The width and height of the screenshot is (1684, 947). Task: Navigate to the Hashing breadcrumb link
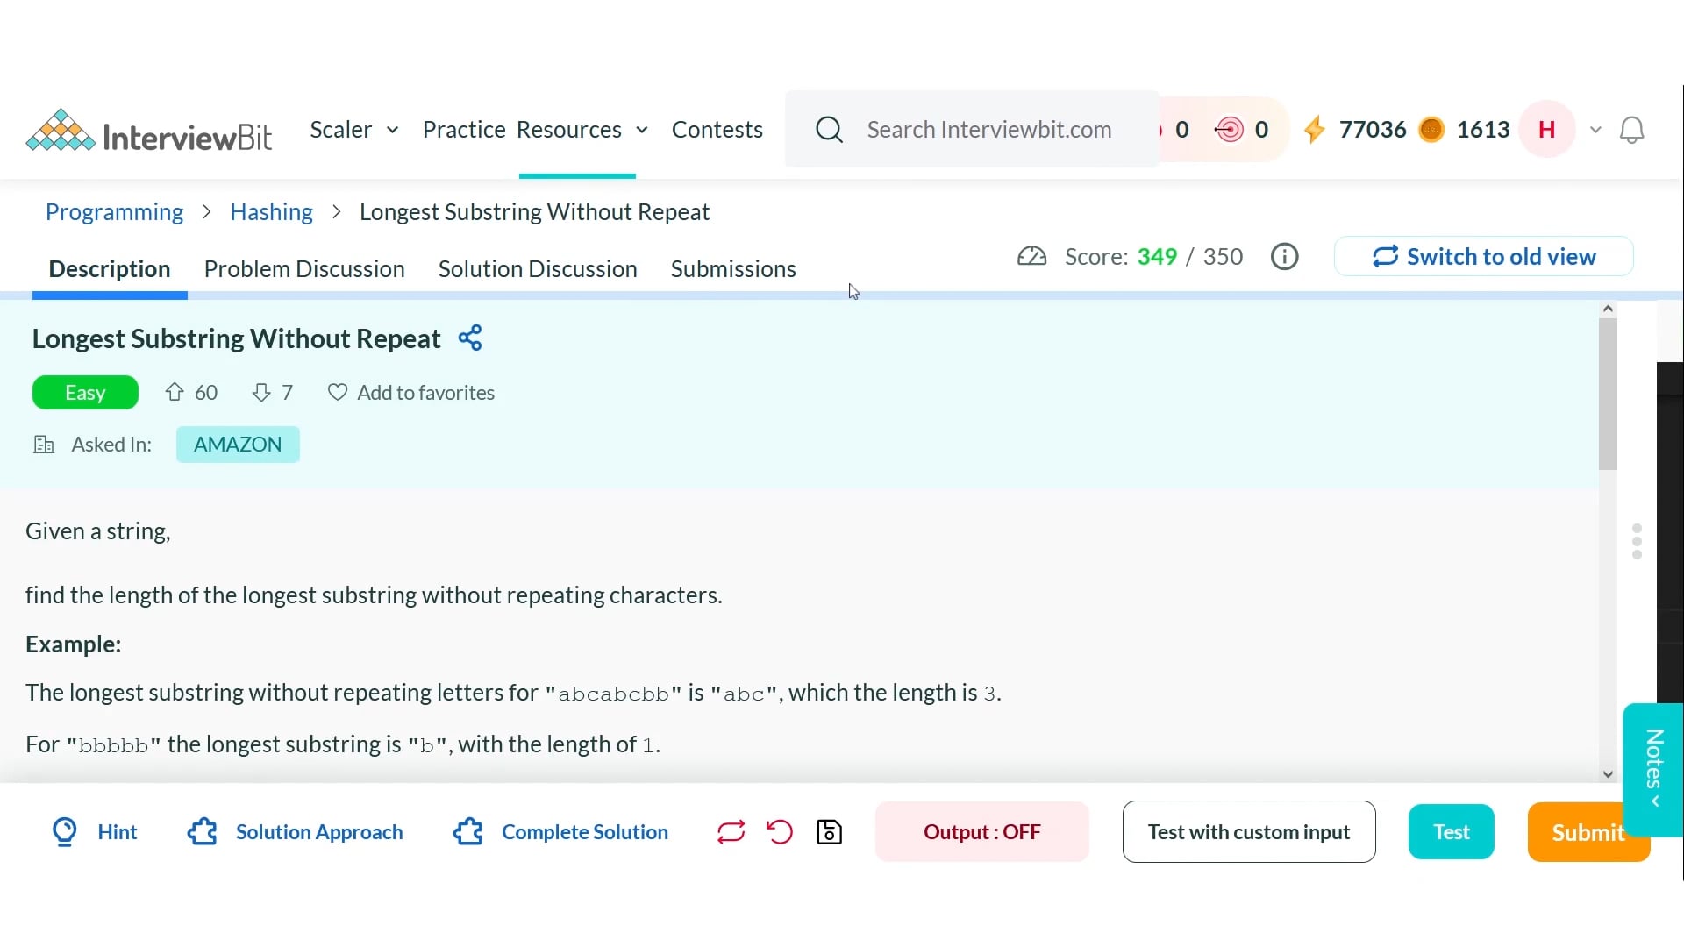(270, 211)
